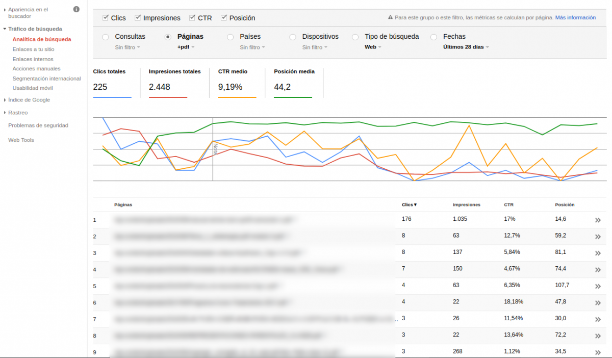Click the 176 clicks value in row 1

click(x=406, y=219)
